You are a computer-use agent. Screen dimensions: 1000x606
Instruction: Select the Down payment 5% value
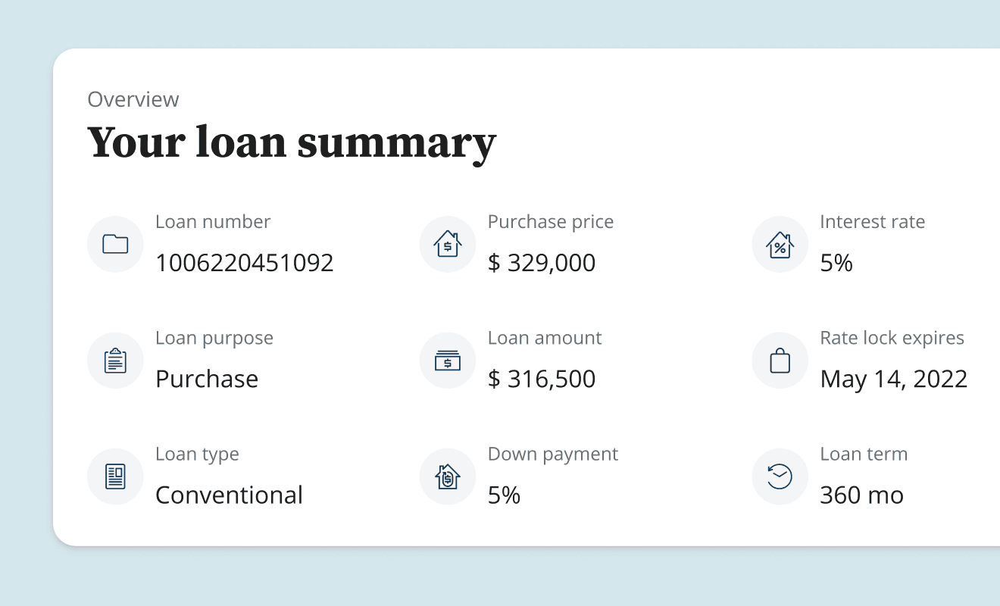505,495
